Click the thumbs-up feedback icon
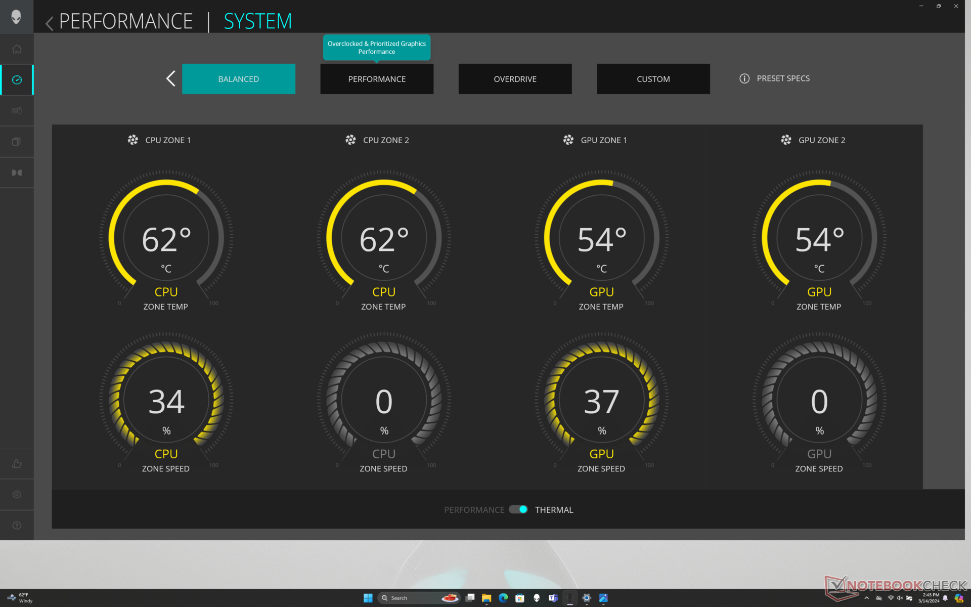 (x=17, y=463)
